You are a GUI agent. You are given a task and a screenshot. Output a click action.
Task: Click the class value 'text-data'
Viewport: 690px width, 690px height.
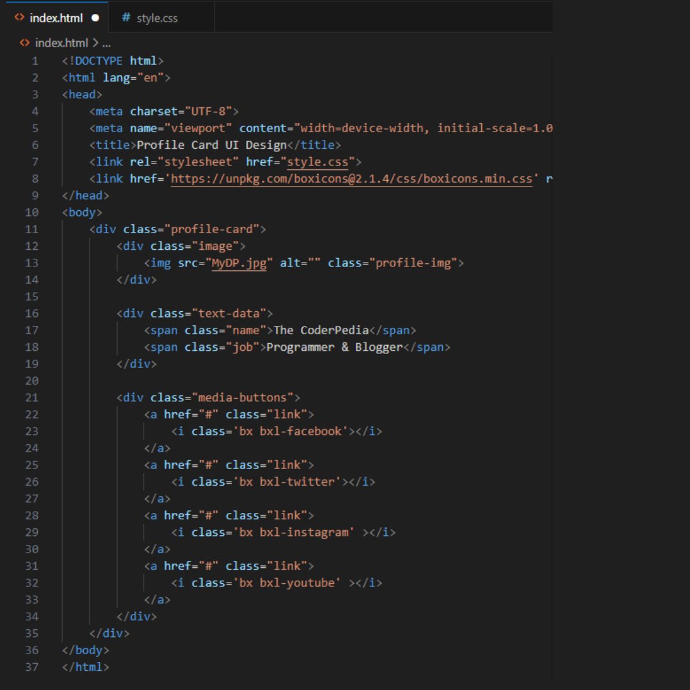tap(229, 313)
